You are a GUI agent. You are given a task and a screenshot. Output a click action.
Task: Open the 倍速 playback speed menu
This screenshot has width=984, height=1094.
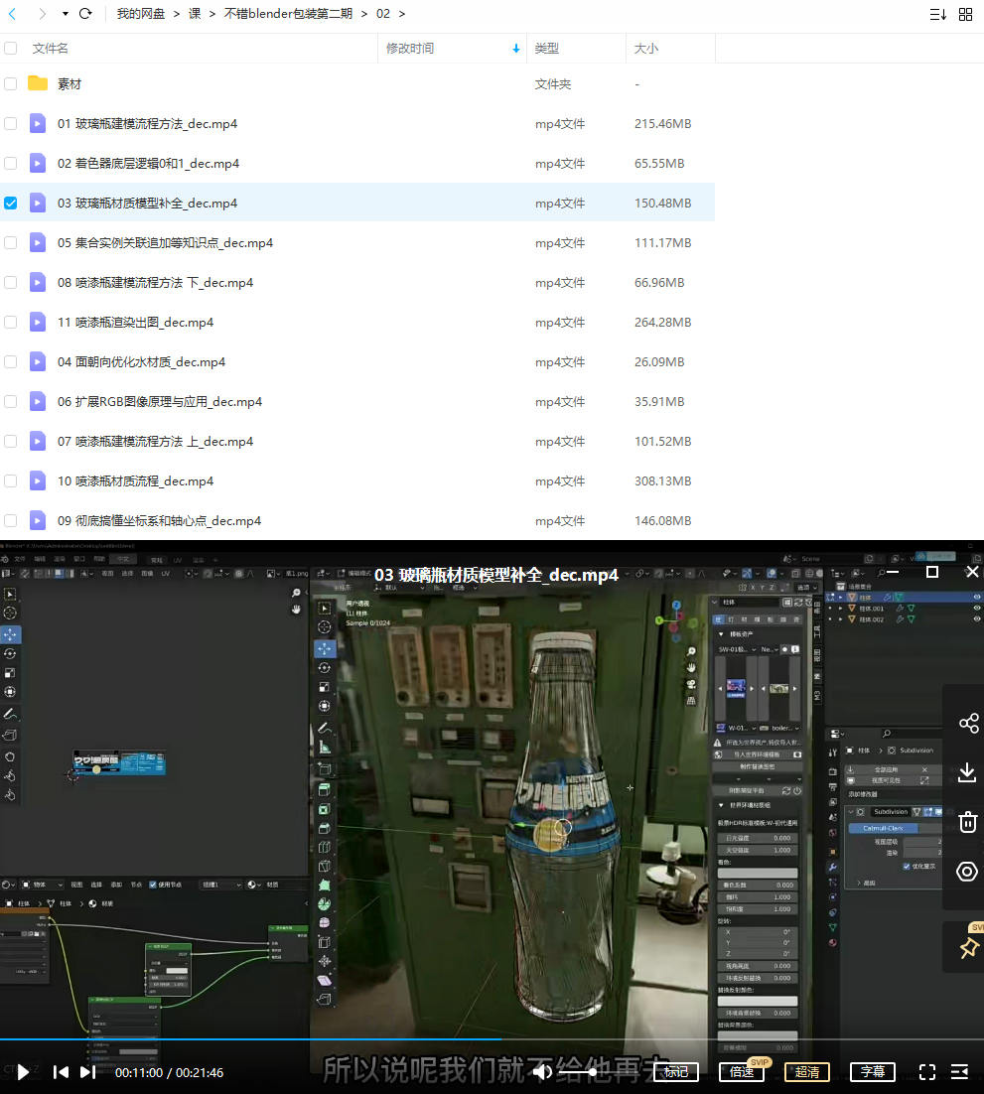click(742, 1072)
